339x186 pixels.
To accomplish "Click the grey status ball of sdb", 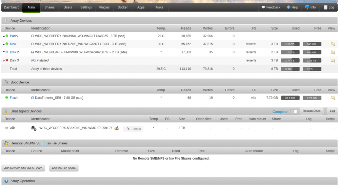I will pos(7,128).
